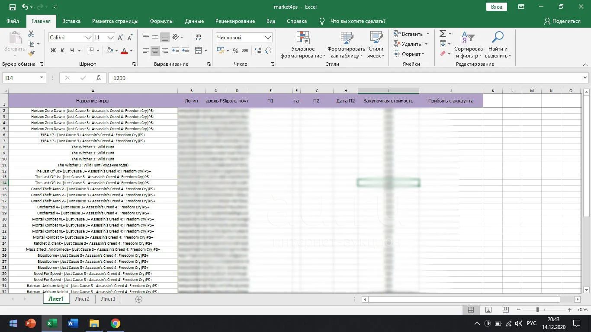Click the Вставить cells button

[408, 34]
